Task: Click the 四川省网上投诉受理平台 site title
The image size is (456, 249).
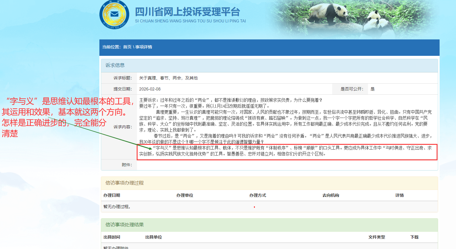Action: tap(187, 12)
